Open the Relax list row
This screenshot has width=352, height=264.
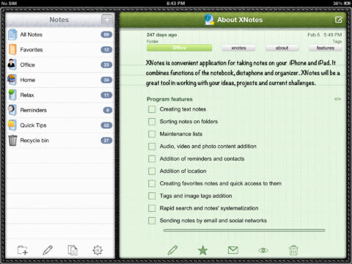60,95
